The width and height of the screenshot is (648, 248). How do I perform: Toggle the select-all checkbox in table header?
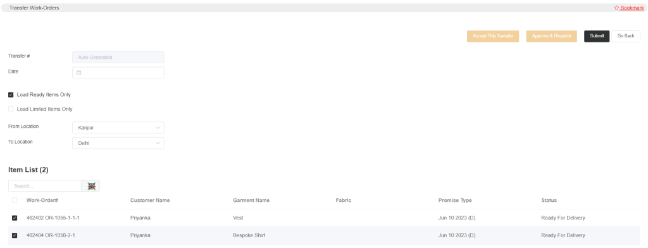click(15, 200)
